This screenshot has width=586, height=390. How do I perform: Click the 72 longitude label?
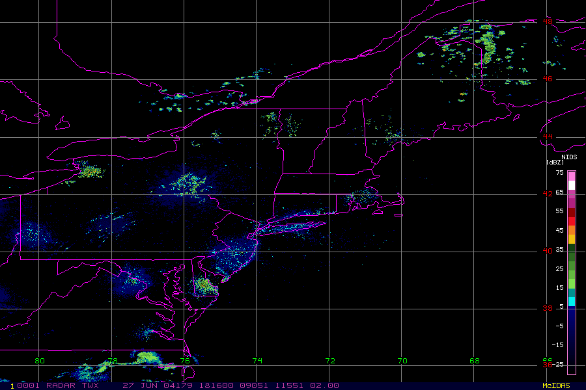point(330,361)
